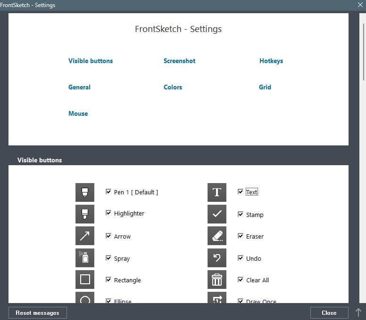Toggle the Draw Once checkbox
Screen dimensions: 366x320
point(241,301)
